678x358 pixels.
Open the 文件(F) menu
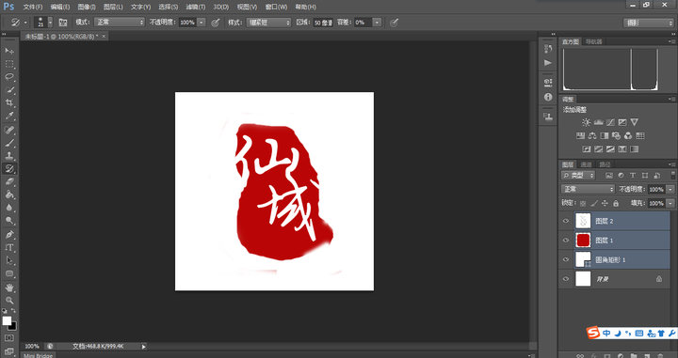33,7
